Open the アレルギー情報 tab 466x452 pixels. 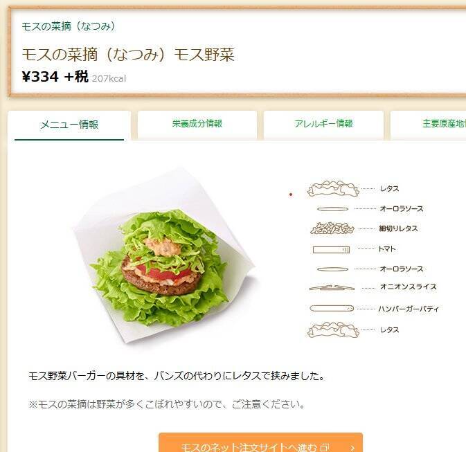[323, 124]
